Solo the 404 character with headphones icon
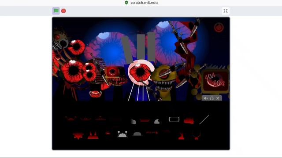 pyautogui.click(x=212, y=98)
